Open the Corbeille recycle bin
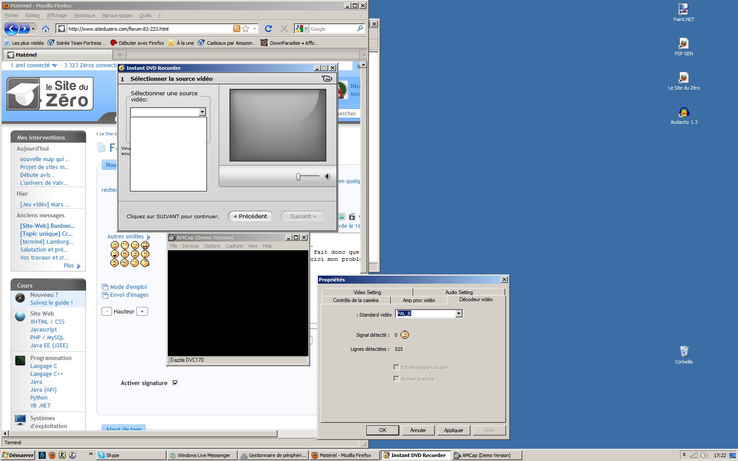The width and height of the screenshot is (738, 461). (x=684, y=355)
